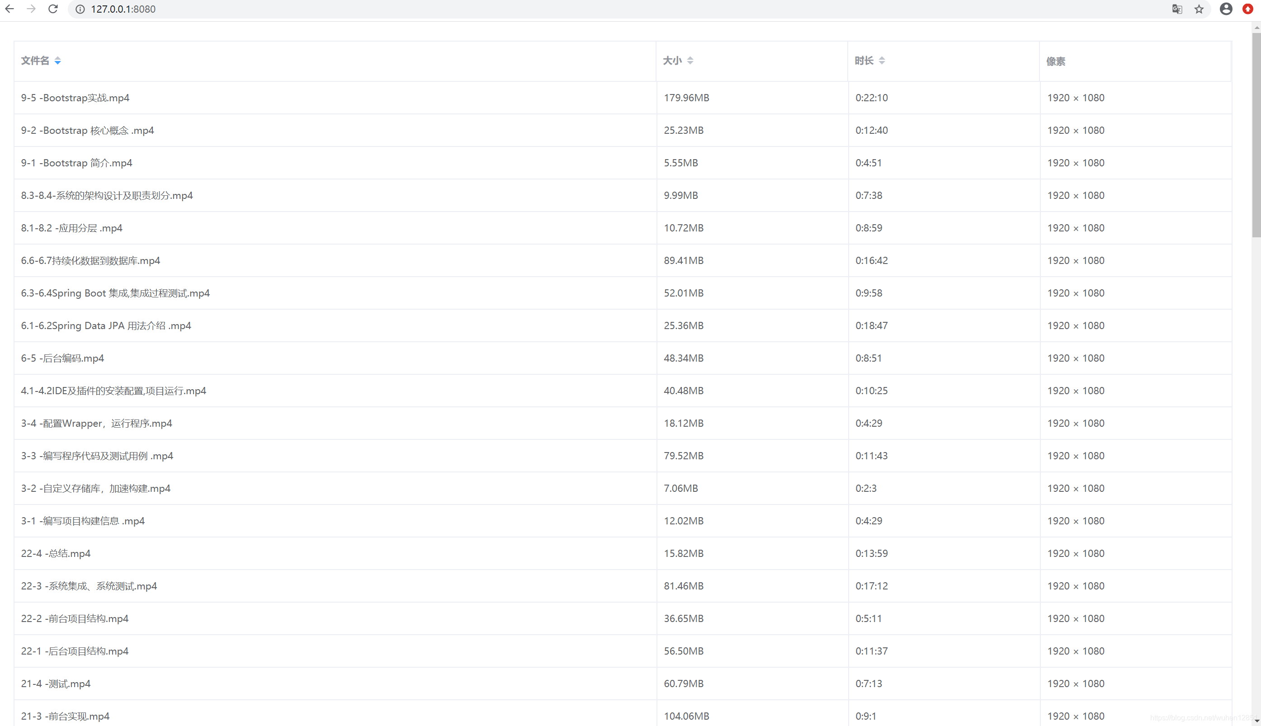The width and height of the screenshot is (1261, 726).
Task: Select file 9-2 -Bootstrap 核心概念 .mp4
Action: coord(87,131)
